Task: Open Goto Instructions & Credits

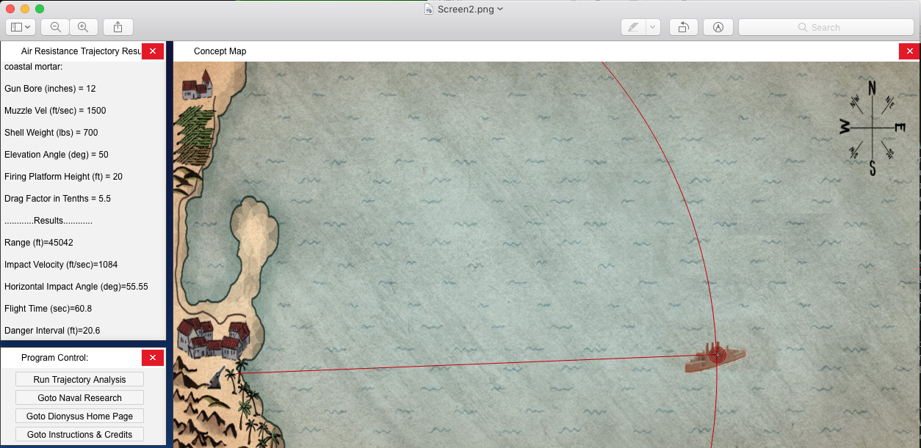Action: (x=79, y=434)
